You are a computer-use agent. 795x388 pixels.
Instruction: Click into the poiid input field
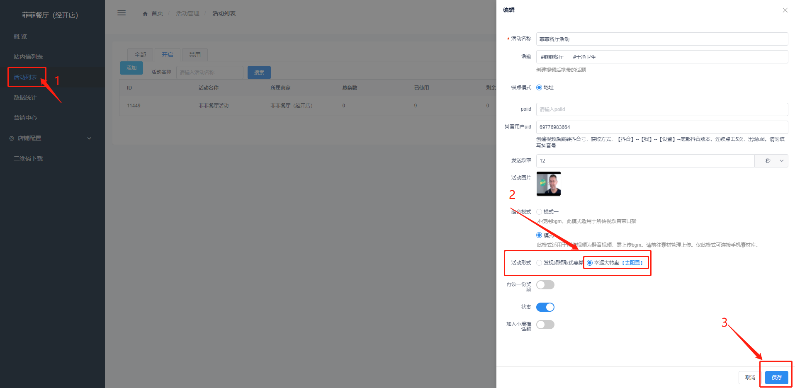(661, 109)
